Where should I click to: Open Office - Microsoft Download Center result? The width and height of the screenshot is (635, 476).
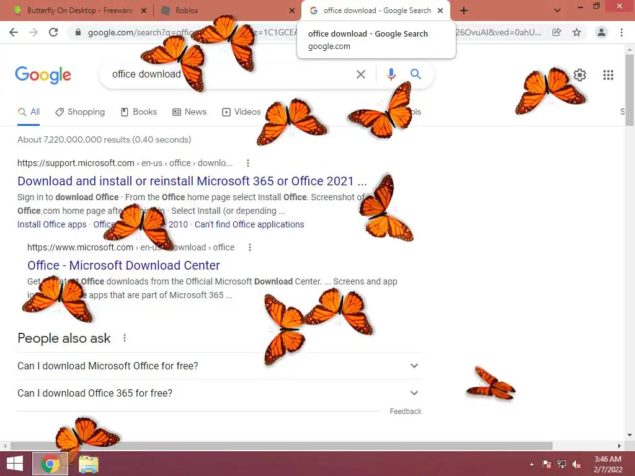click(123, 265)
